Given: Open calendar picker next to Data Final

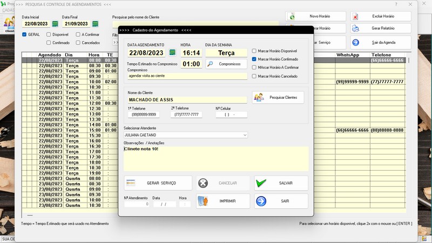Looking at the screenshot, I should pyautogui.click(x=96, y=24).
